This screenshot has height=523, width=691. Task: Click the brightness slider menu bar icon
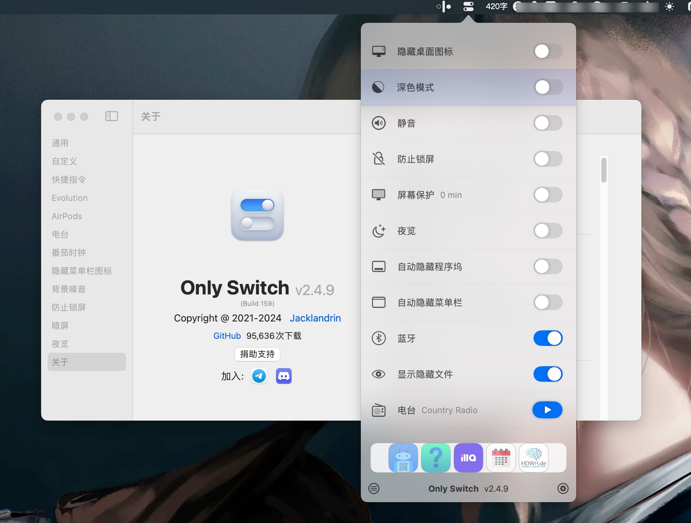[x=444, y=7]
